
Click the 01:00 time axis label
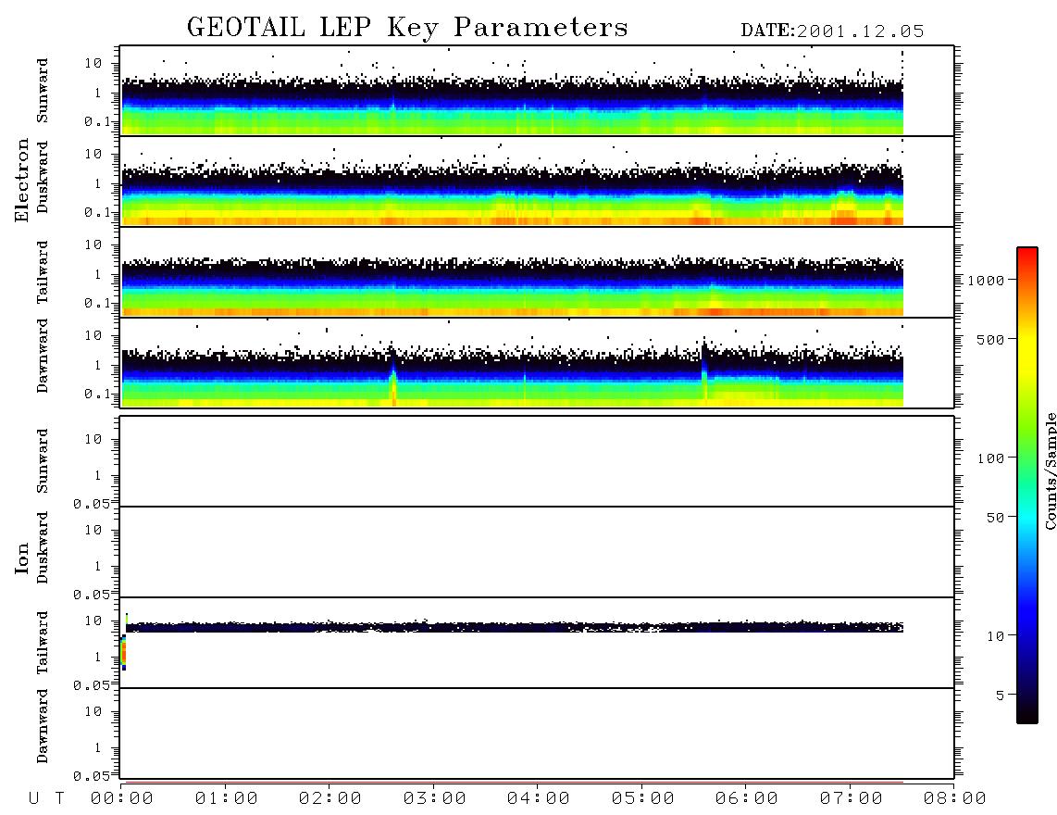(227, 799)
